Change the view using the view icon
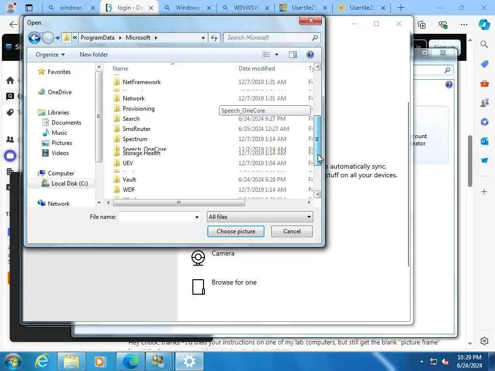 [266, 55]
